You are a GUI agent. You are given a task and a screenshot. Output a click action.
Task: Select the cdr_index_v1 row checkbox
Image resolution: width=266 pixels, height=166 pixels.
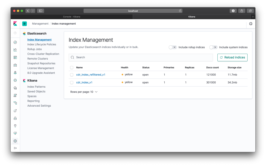coord(72,82)
